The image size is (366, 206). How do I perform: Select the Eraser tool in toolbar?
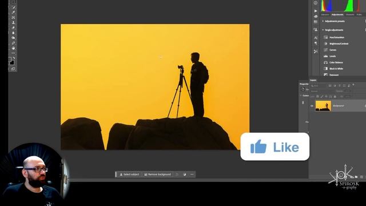(13, 27)
